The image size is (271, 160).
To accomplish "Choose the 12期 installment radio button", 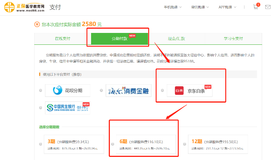I will (185, 144).
